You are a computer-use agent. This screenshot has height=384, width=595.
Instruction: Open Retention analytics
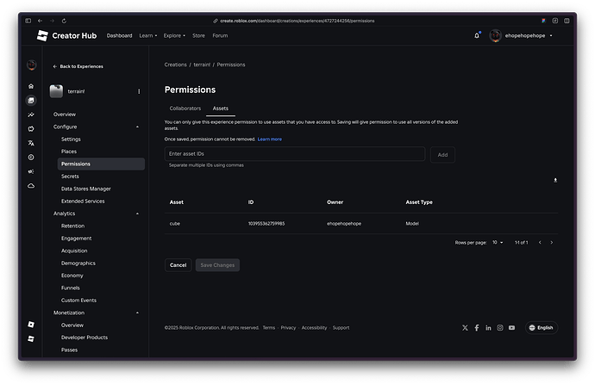(x=72, y=226)
